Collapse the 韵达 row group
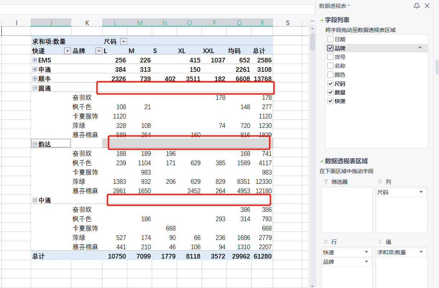Image resolution: width=439 pixels, height=288 pixels. [35, 144]
